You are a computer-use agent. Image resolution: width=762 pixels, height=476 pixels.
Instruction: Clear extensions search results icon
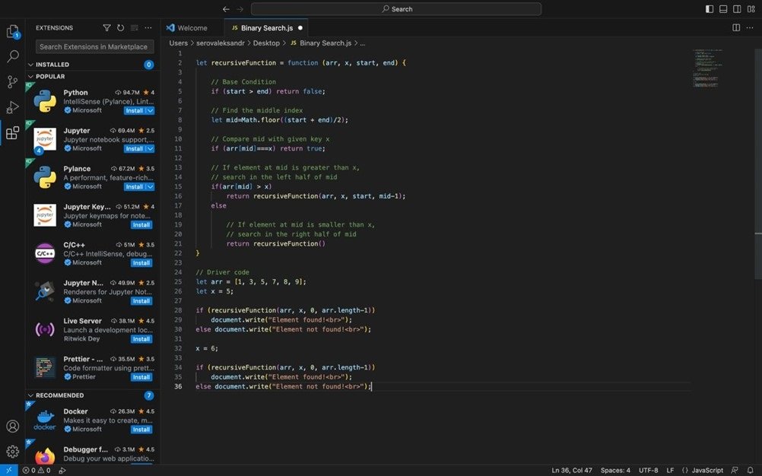click(135, 27)
